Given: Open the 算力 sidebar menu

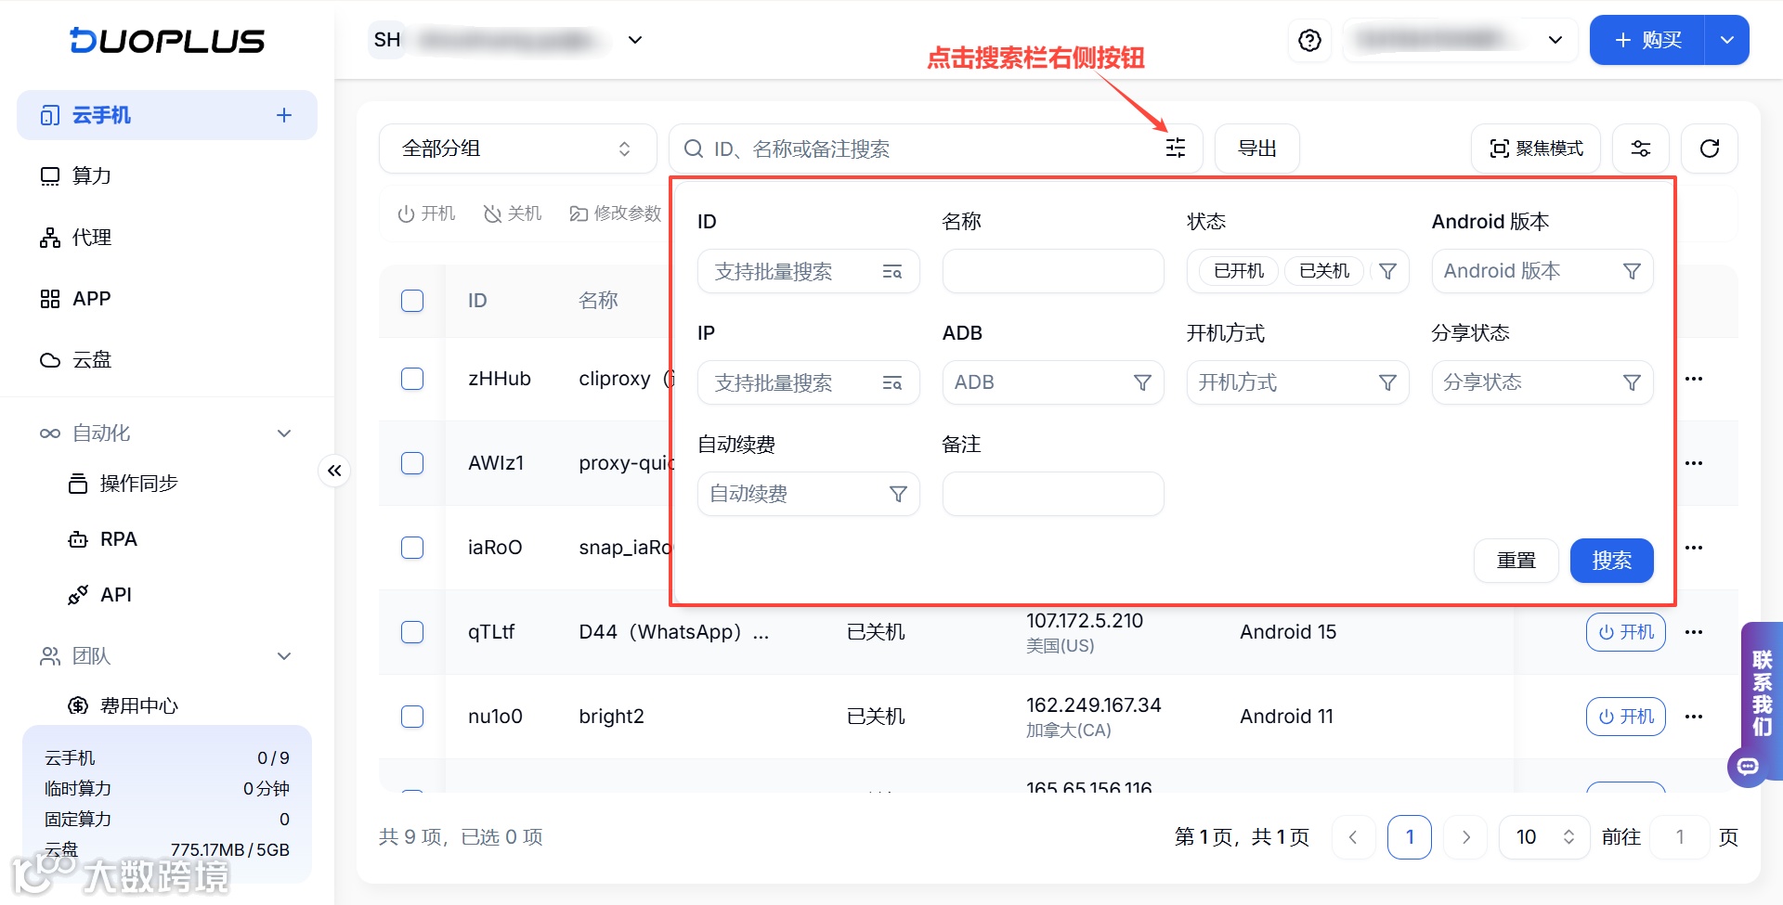Looking at the screenshot, I should 167,176.
